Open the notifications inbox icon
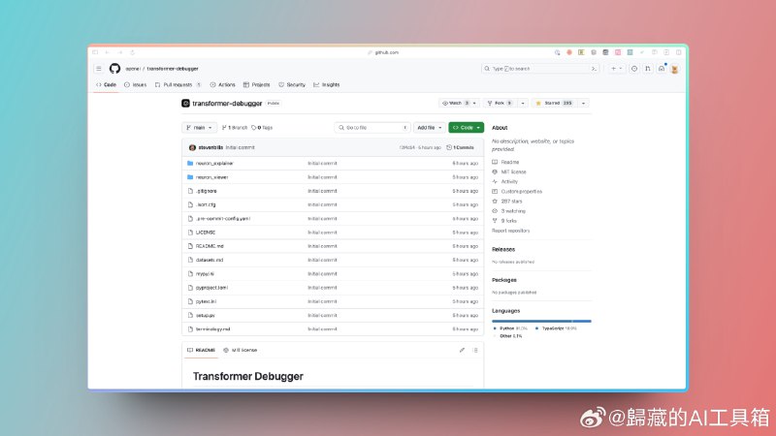Screen dimensions: 776x436 pyautogui.click(x=662, y=69)
